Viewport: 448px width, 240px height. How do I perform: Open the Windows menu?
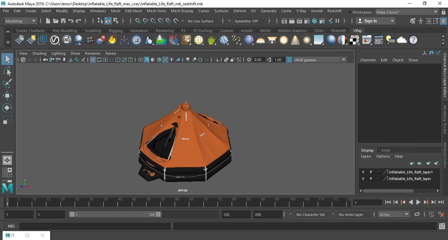tap(98, 11)
